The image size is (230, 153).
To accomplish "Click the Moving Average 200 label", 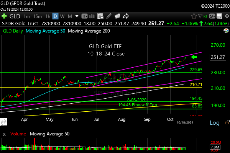I will pyautogui.click(x=89, y=31).
